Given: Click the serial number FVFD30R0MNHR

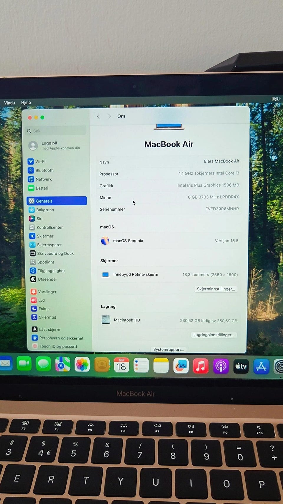Looking at the screenshot, I should click(222, 209).
